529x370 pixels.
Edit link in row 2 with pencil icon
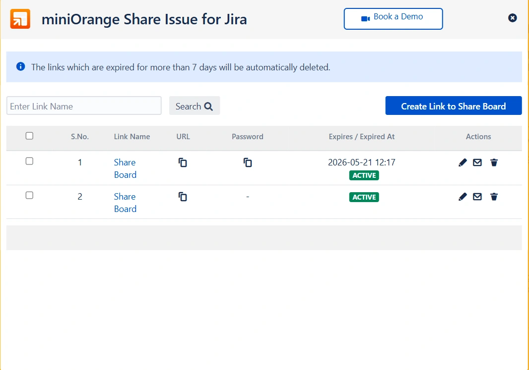(x=463, y=197)
